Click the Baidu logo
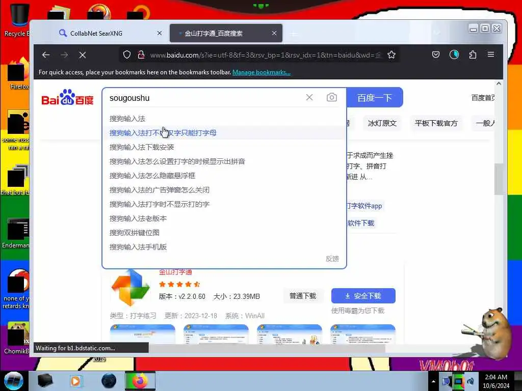The height and width of the screenshot is (391, 522). point(68,97)
